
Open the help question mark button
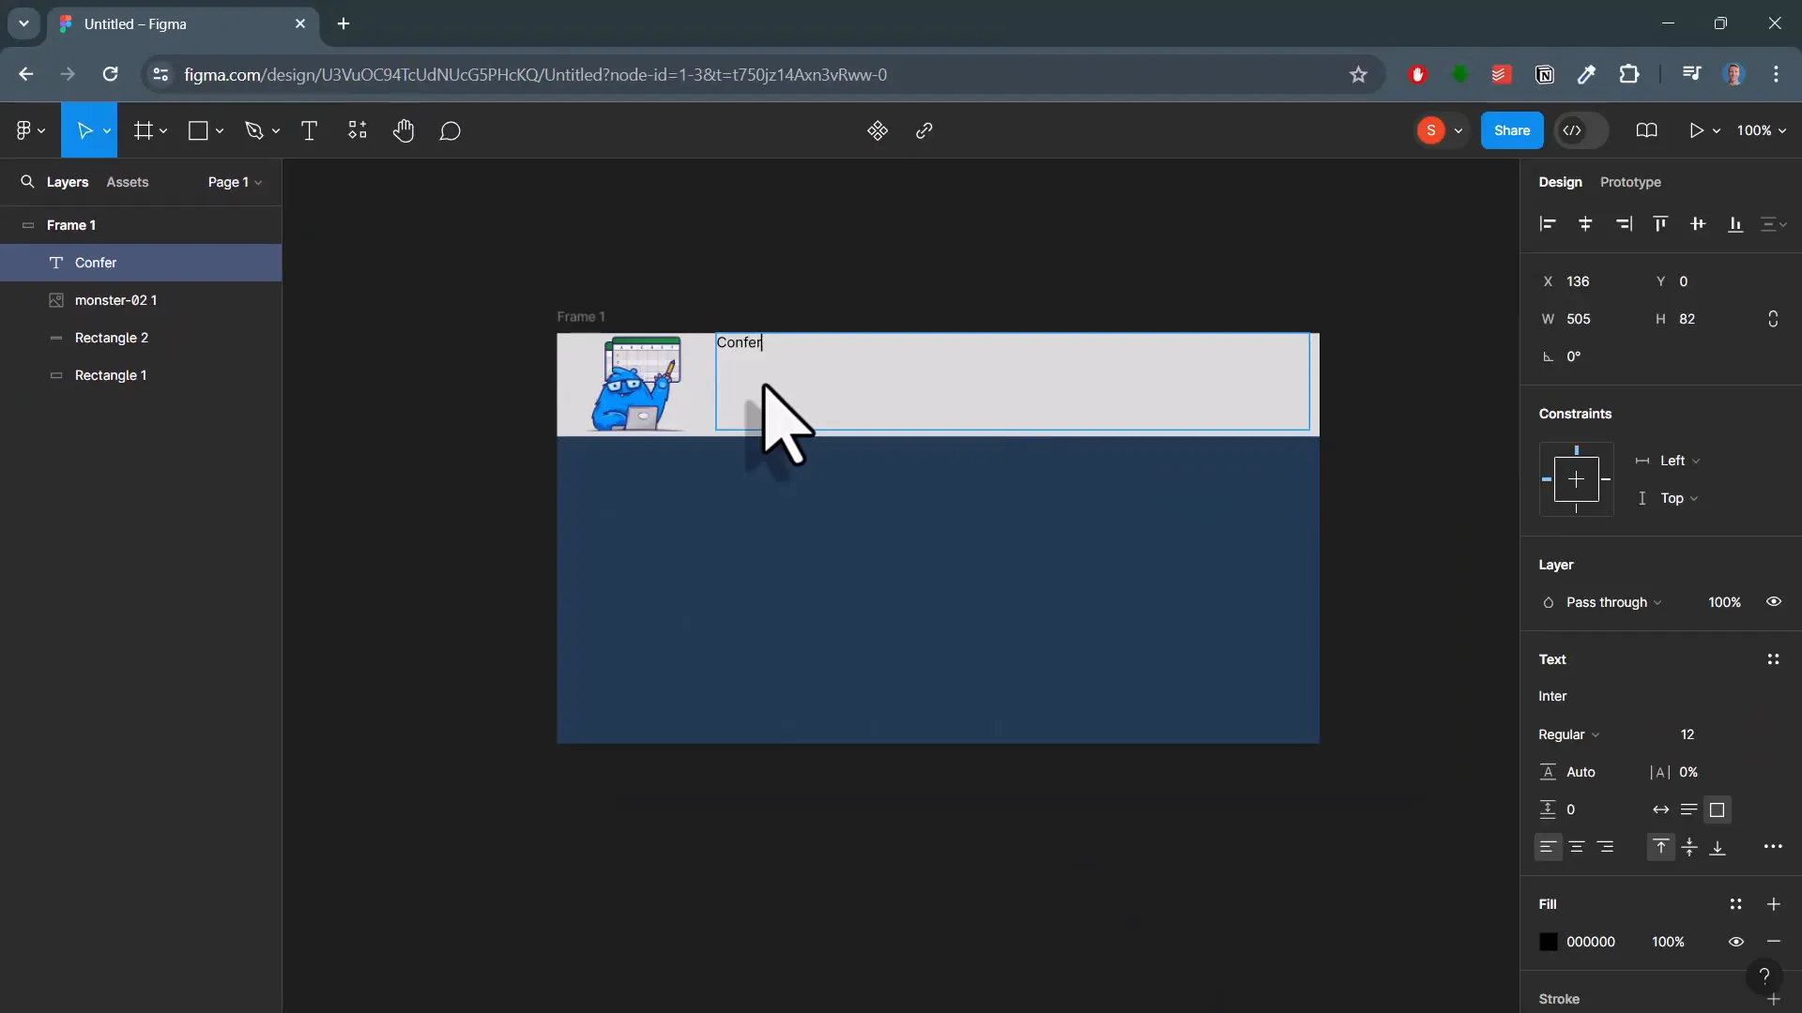pos(1765,975)
